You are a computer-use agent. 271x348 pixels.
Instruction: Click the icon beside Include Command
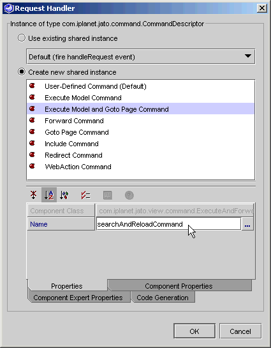pyautogui.click(x=33, y=143)
